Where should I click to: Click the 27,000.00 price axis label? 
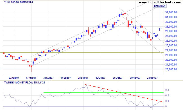pyautogui.click(x=171, y=36)
